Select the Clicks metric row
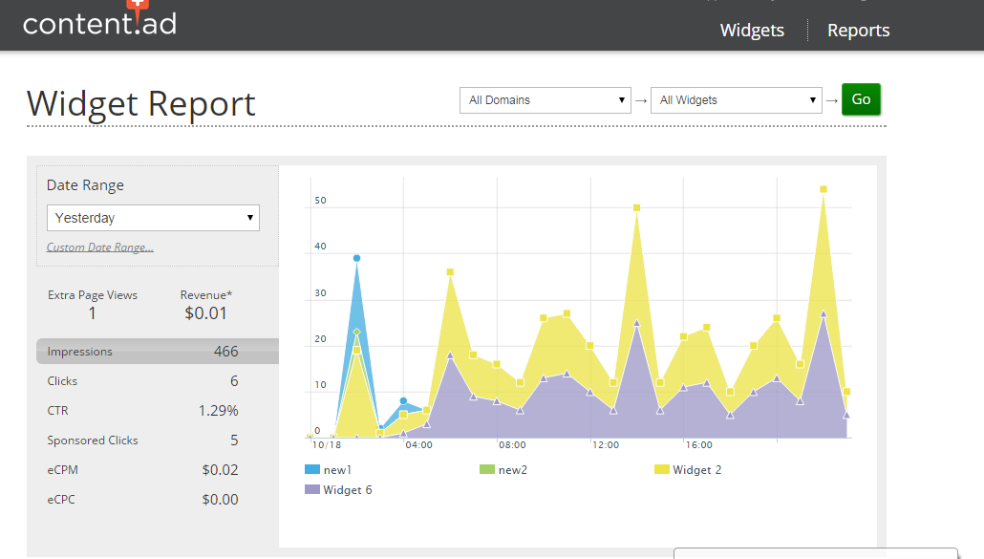This screenshot has height=559, width=984. pyautogui.click(x=143, y=381)
